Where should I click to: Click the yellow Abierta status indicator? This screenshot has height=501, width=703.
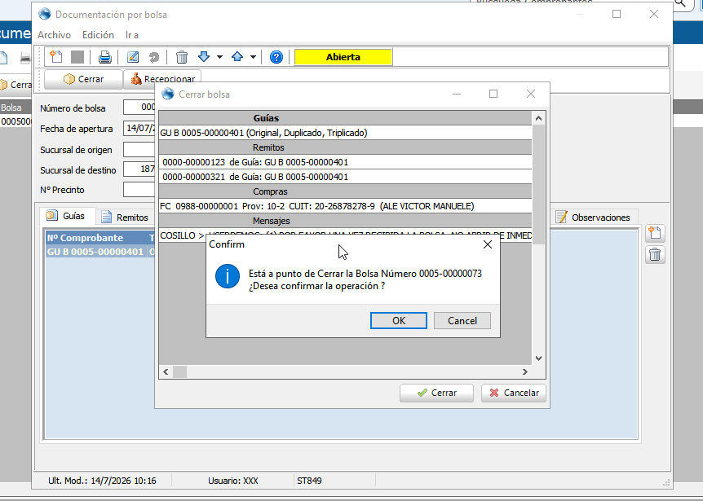pos(343,57)
